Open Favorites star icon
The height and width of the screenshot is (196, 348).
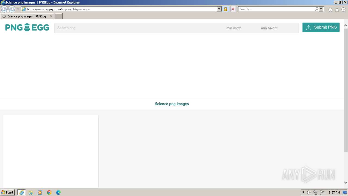pos(337,10)
